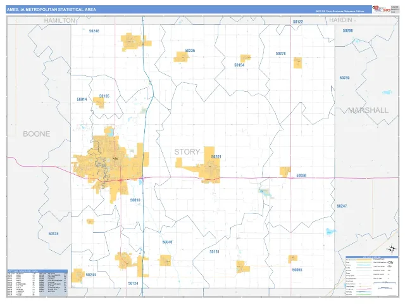Image resolution: width=405 pixels, height=304 pixels.
Task: Click the ZIP code index table header
Action: tap(37, 271)
